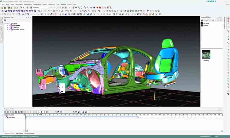Jump to end of simulation sequence
Screen dimensions: 230x138
(47, 112)
